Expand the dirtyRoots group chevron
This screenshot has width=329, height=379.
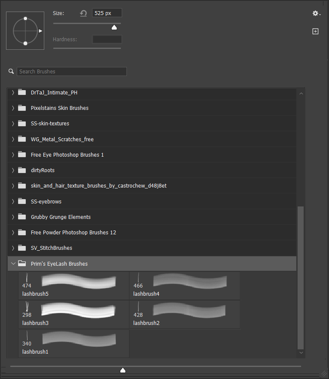pyautogui.click(x=13, y=170)
